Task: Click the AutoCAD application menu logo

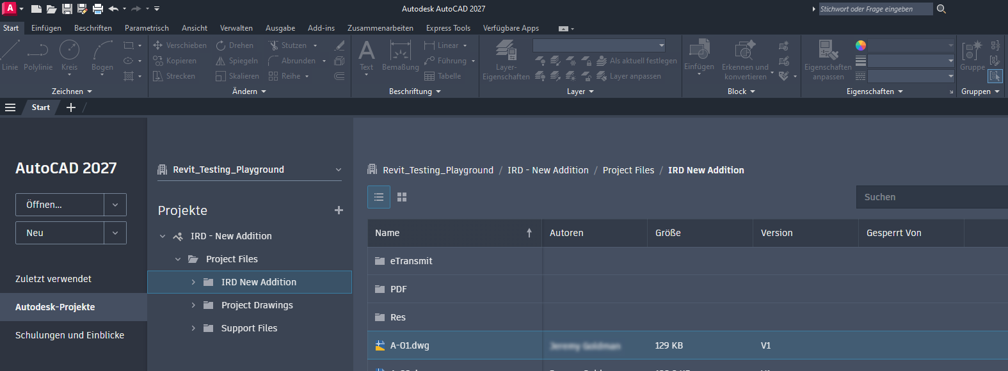Action: coord(10,8)
